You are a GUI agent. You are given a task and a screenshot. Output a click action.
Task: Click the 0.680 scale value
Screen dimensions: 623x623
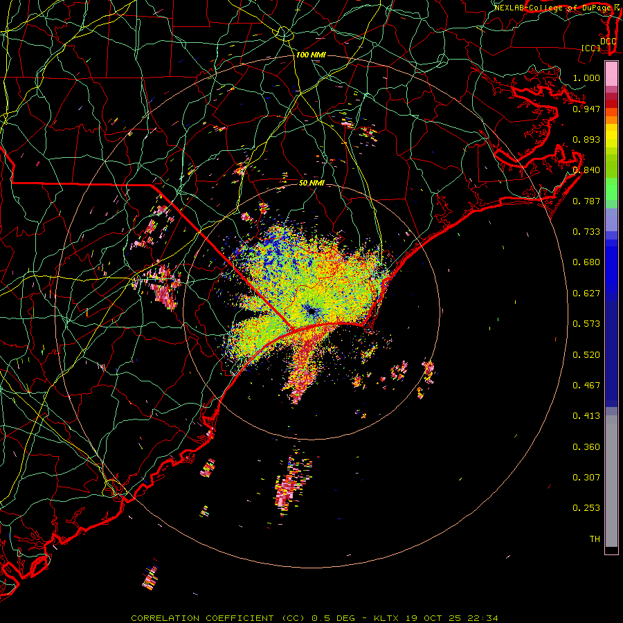point(586,262)
